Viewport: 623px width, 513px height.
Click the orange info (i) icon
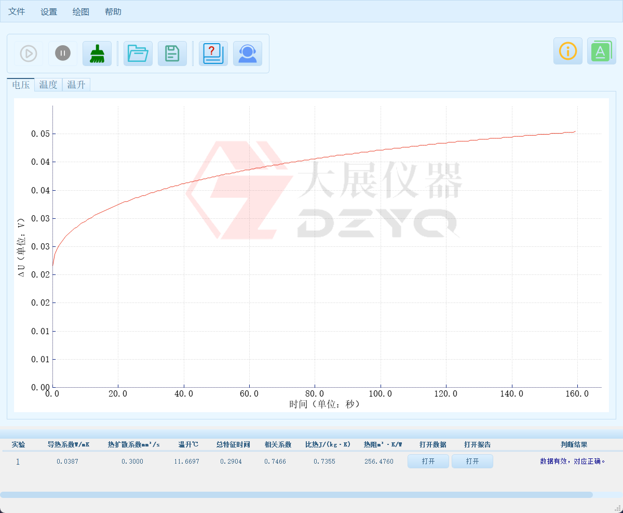click(567, 51)
